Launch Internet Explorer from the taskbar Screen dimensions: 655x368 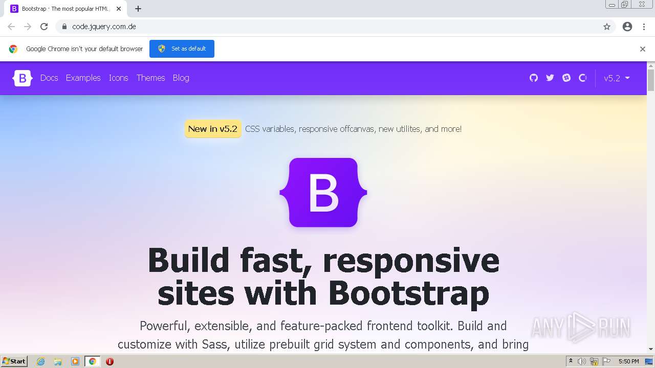(41, 361)
